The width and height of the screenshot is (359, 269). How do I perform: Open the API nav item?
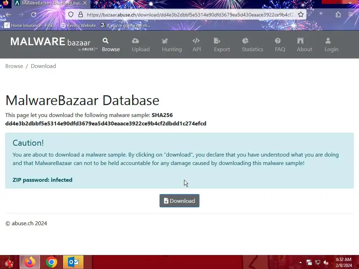click(x=196, y=45)
